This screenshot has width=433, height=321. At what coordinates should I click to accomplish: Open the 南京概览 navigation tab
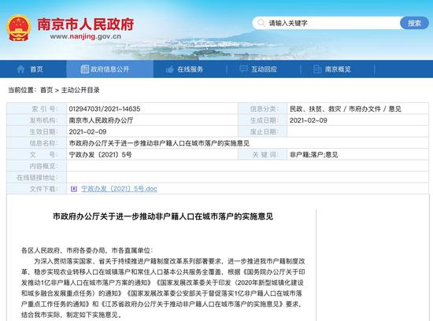338,69
